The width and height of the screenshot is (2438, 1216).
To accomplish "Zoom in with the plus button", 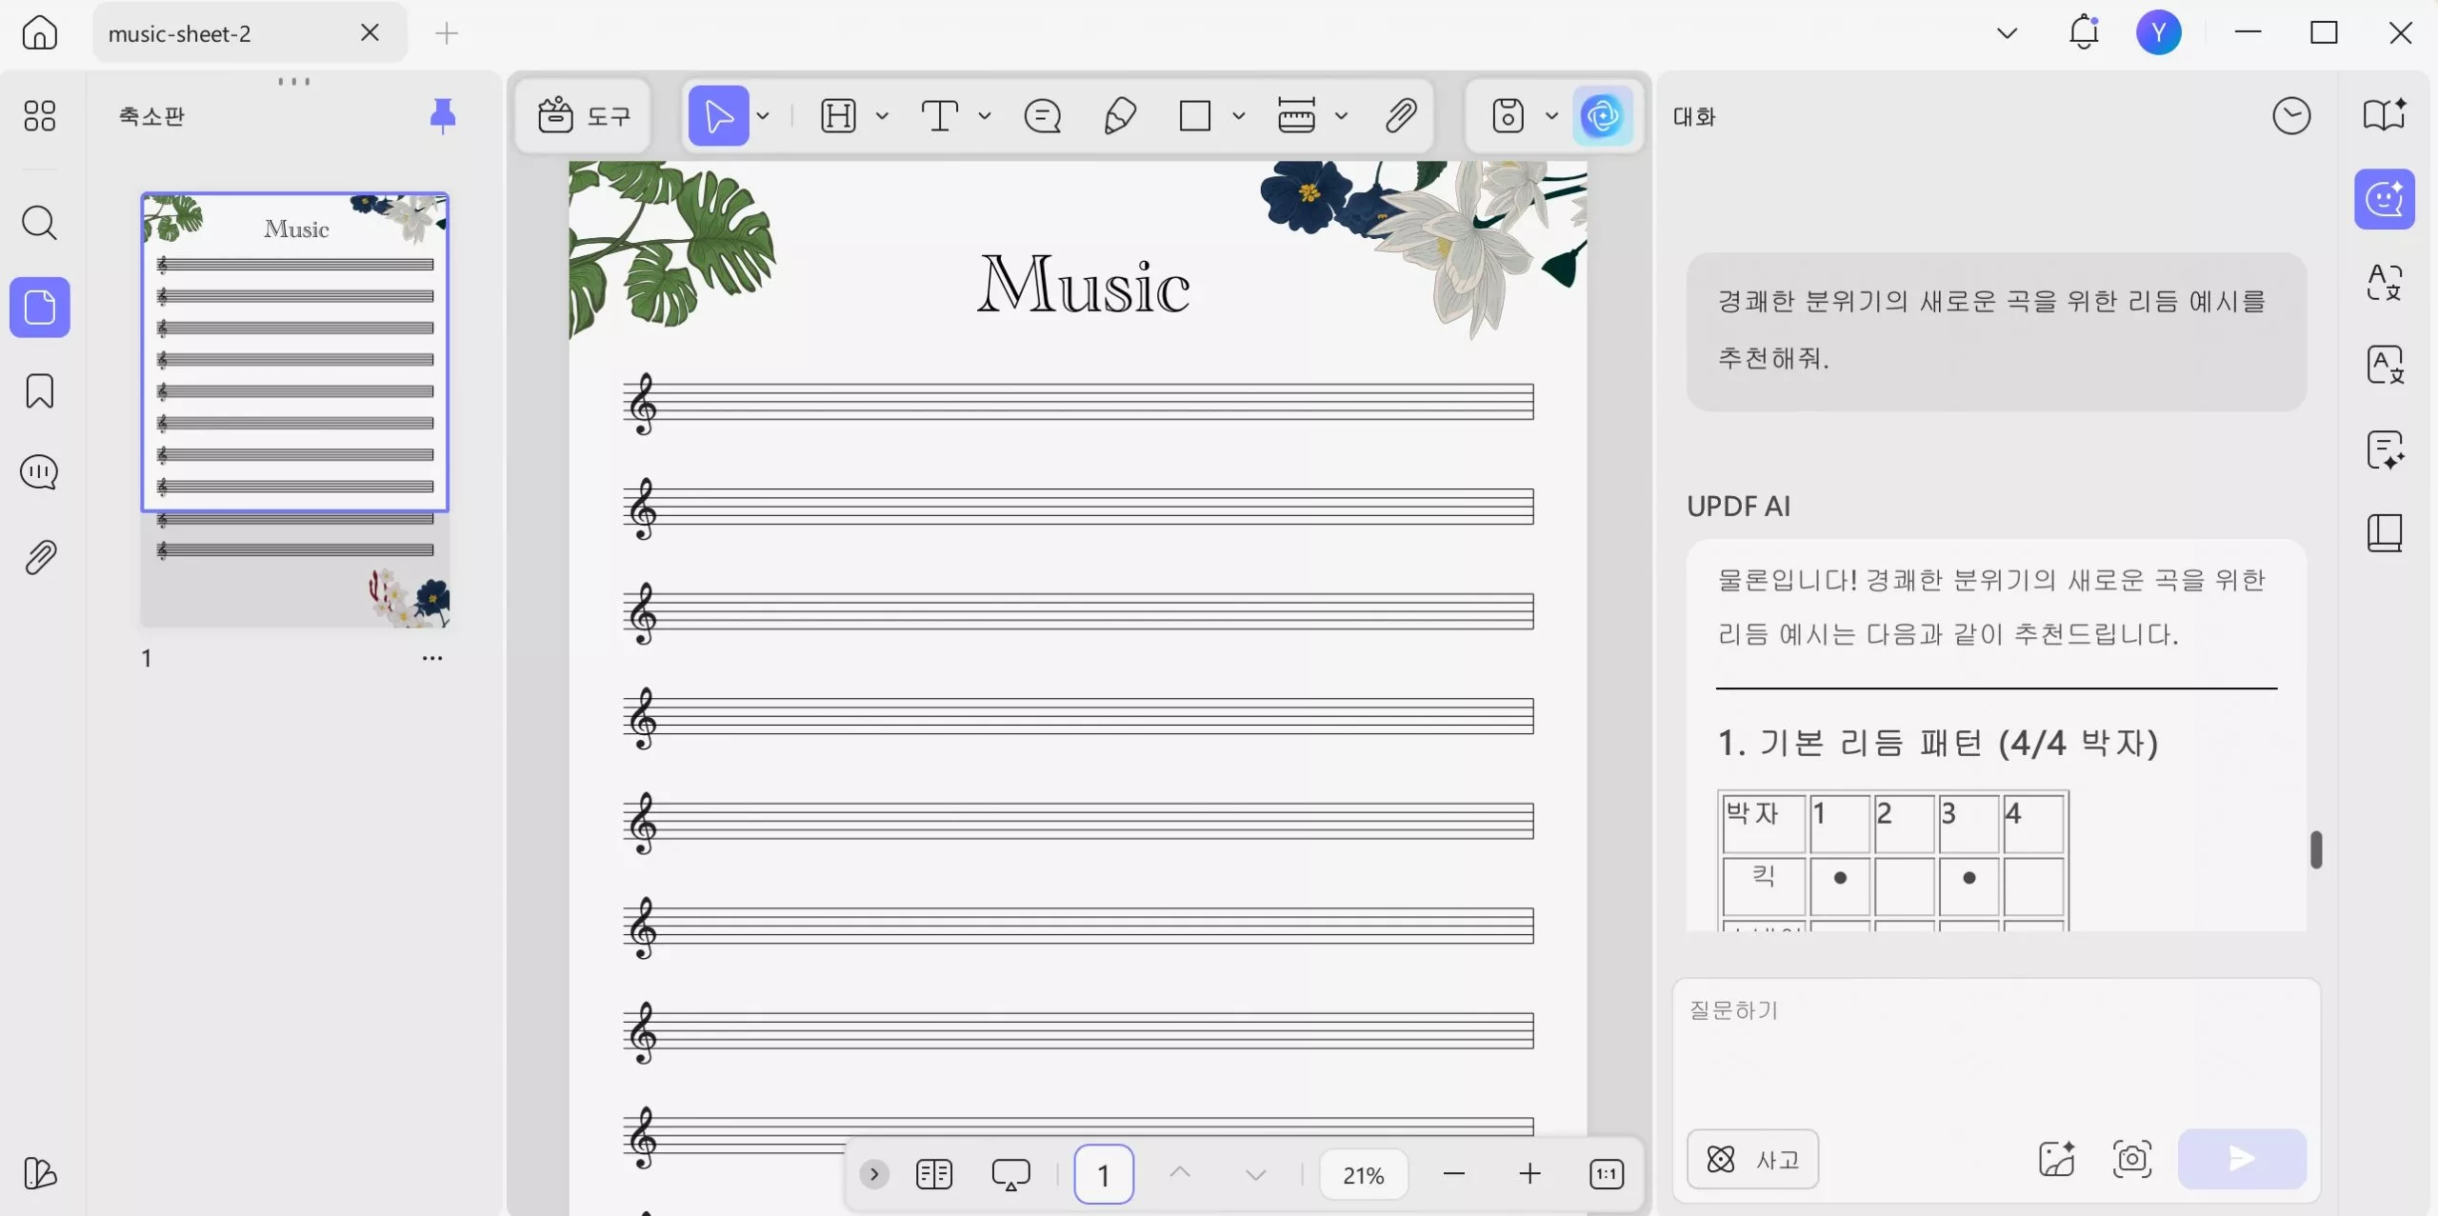I will pos(1529,1174).
